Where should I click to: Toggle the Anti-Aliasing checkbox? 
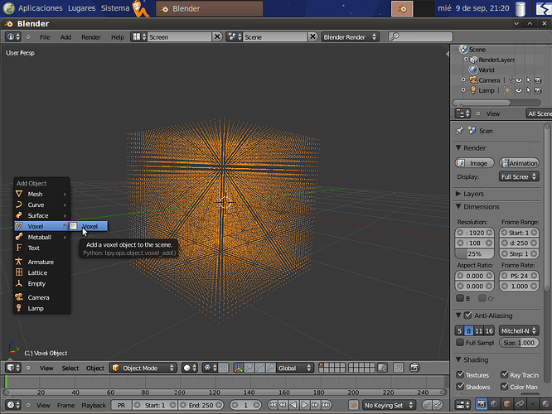click(467, 315)
